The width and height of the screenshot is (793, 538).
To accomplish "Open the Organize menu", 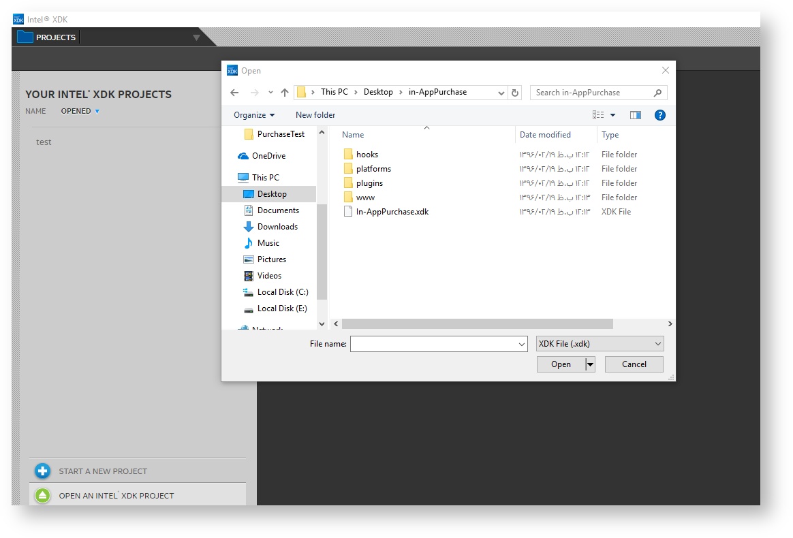I will pos(254,115).
